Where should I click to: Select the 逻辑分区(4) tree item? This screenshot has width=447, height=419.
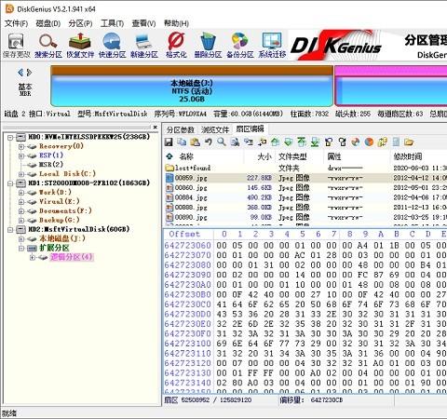pyautogui.click(x=72, y=257)
